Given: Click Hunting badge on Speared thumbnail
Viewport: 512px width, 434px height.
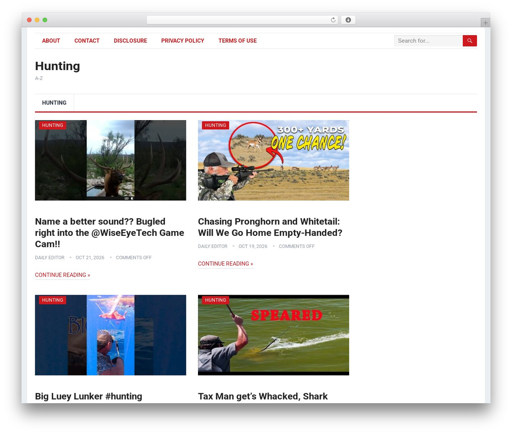Looking at the screenshot, I should coord(216,300).
